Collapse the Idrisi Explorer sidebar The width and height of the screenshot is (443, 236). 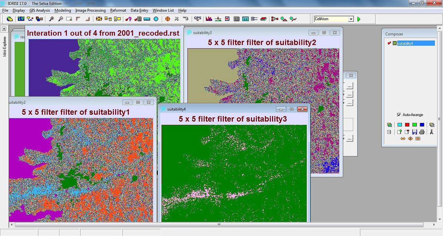(x=4, y=29)
